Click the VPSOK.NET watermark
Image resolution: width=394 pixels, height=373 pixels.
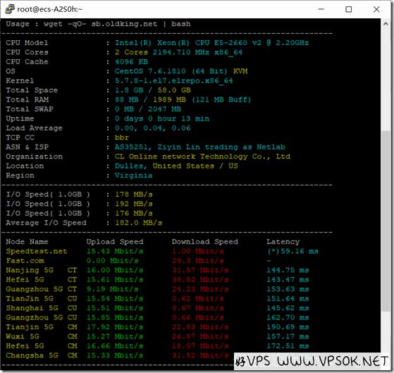tap(311, 361)
